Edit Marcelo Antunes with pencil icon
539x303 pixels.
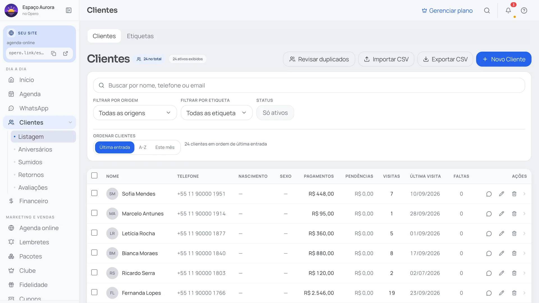[501, 214]
